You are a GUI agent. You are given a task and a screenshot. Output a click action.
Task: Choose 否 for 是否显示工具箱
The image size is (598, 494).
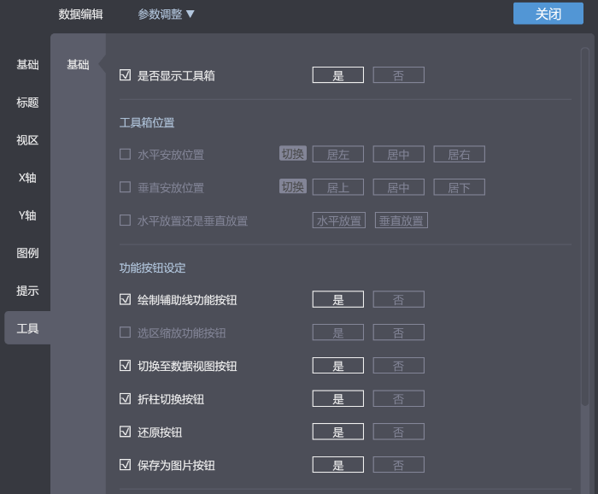(x=399, y=75)
